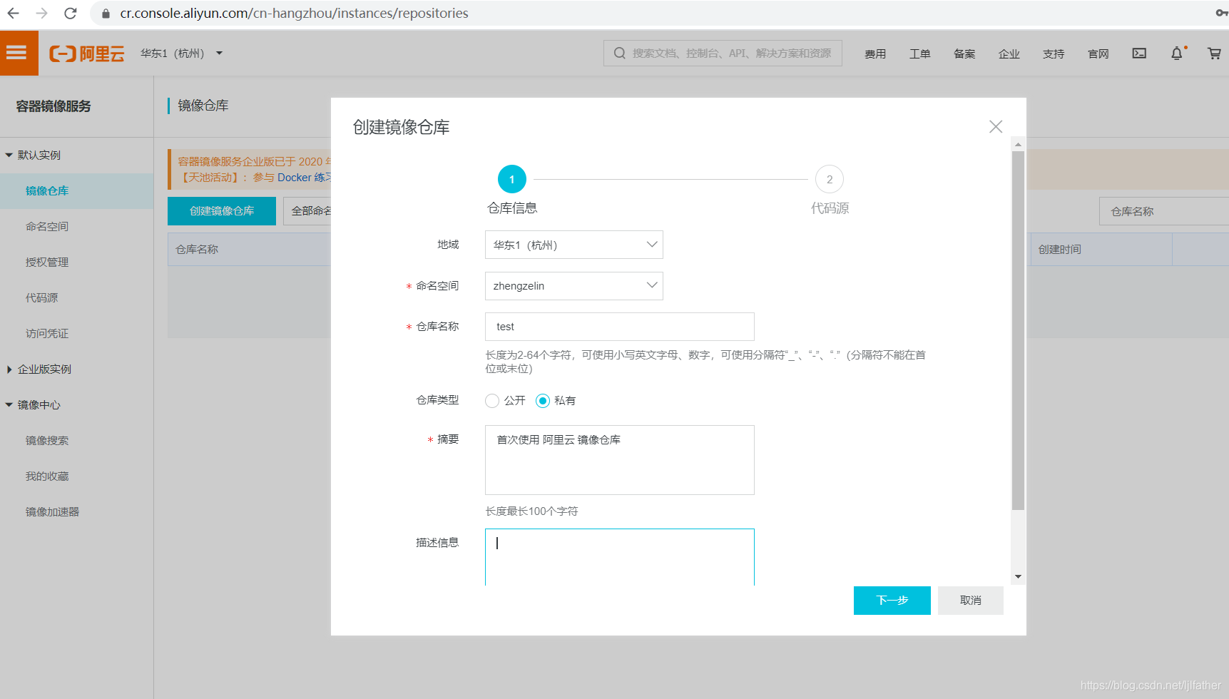Click the browser back arrow
Viewport: 1229px width, 699px height.
pyautogui.click(x=13, y=13)
